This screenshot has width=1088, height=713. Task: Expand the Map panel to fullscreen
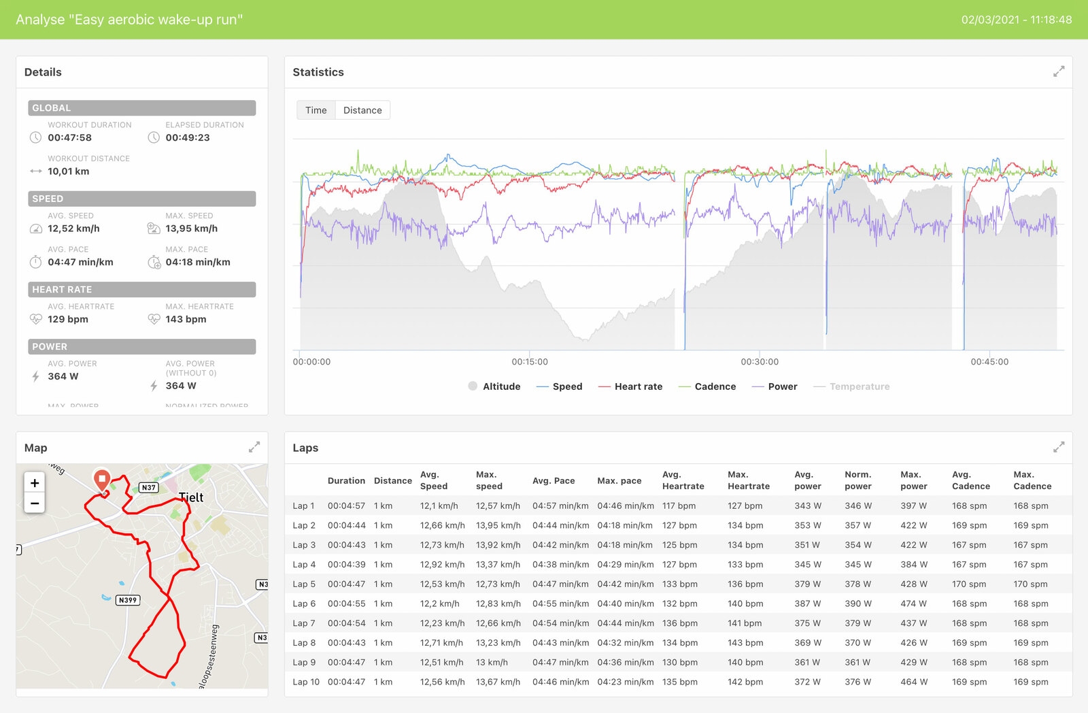[x=254, y=447]
